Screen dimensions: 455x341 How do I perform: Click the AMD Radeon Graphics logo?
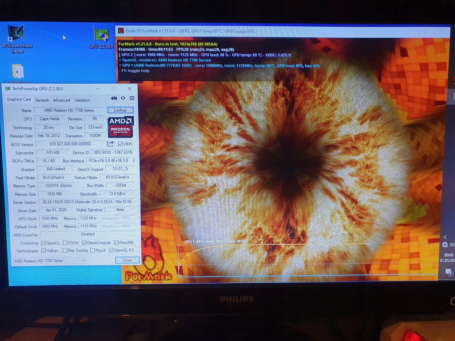[x=120, y=127]
